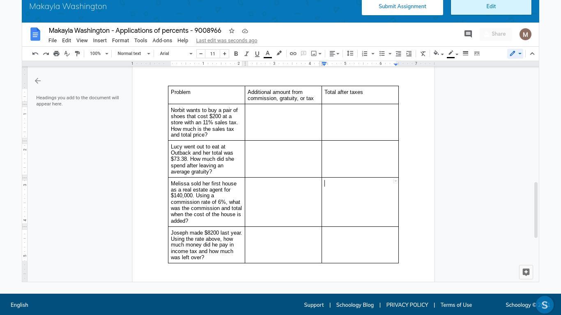Click the font size input field

(212, 54)
